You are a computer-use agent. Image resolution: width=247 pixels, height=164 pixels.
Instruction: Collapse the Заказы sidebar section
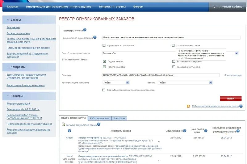pyautogui.click(x=8, y=20)
